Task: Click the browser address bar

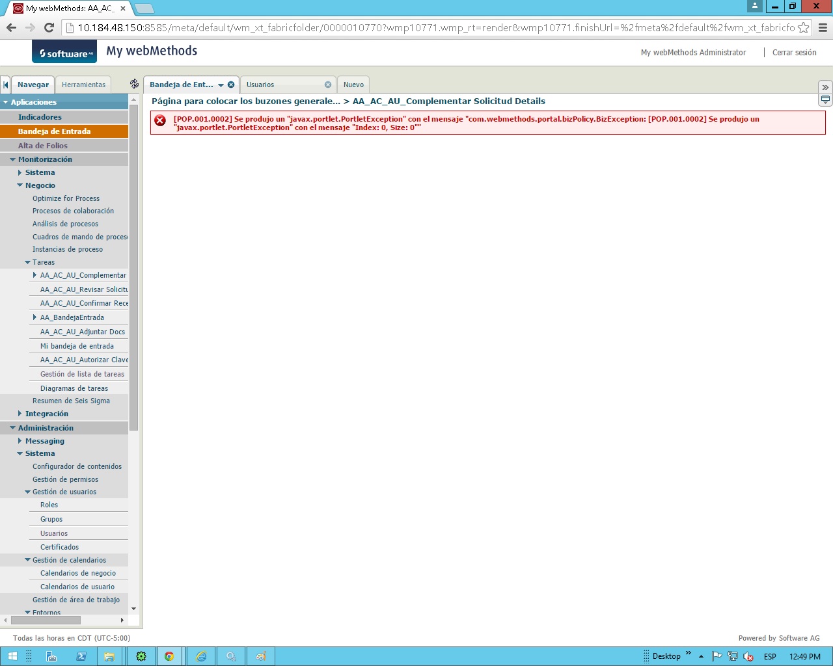Action: pyautogui.click(x=436, y=27)
